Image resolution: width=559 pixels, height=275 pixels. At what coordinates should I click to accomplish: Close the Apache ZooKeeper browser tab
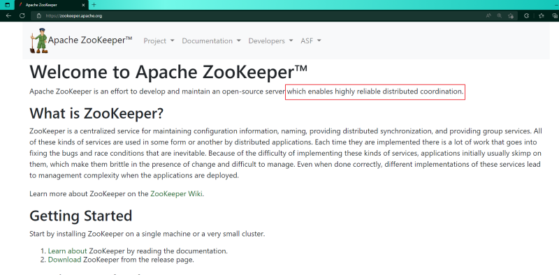coord(83,5)
